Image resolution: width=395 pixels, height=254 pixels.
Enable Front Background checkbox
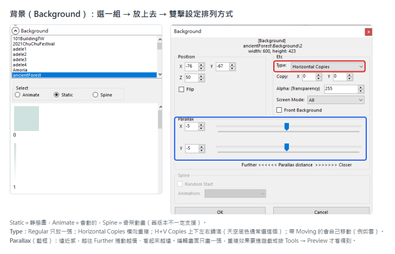279,110
